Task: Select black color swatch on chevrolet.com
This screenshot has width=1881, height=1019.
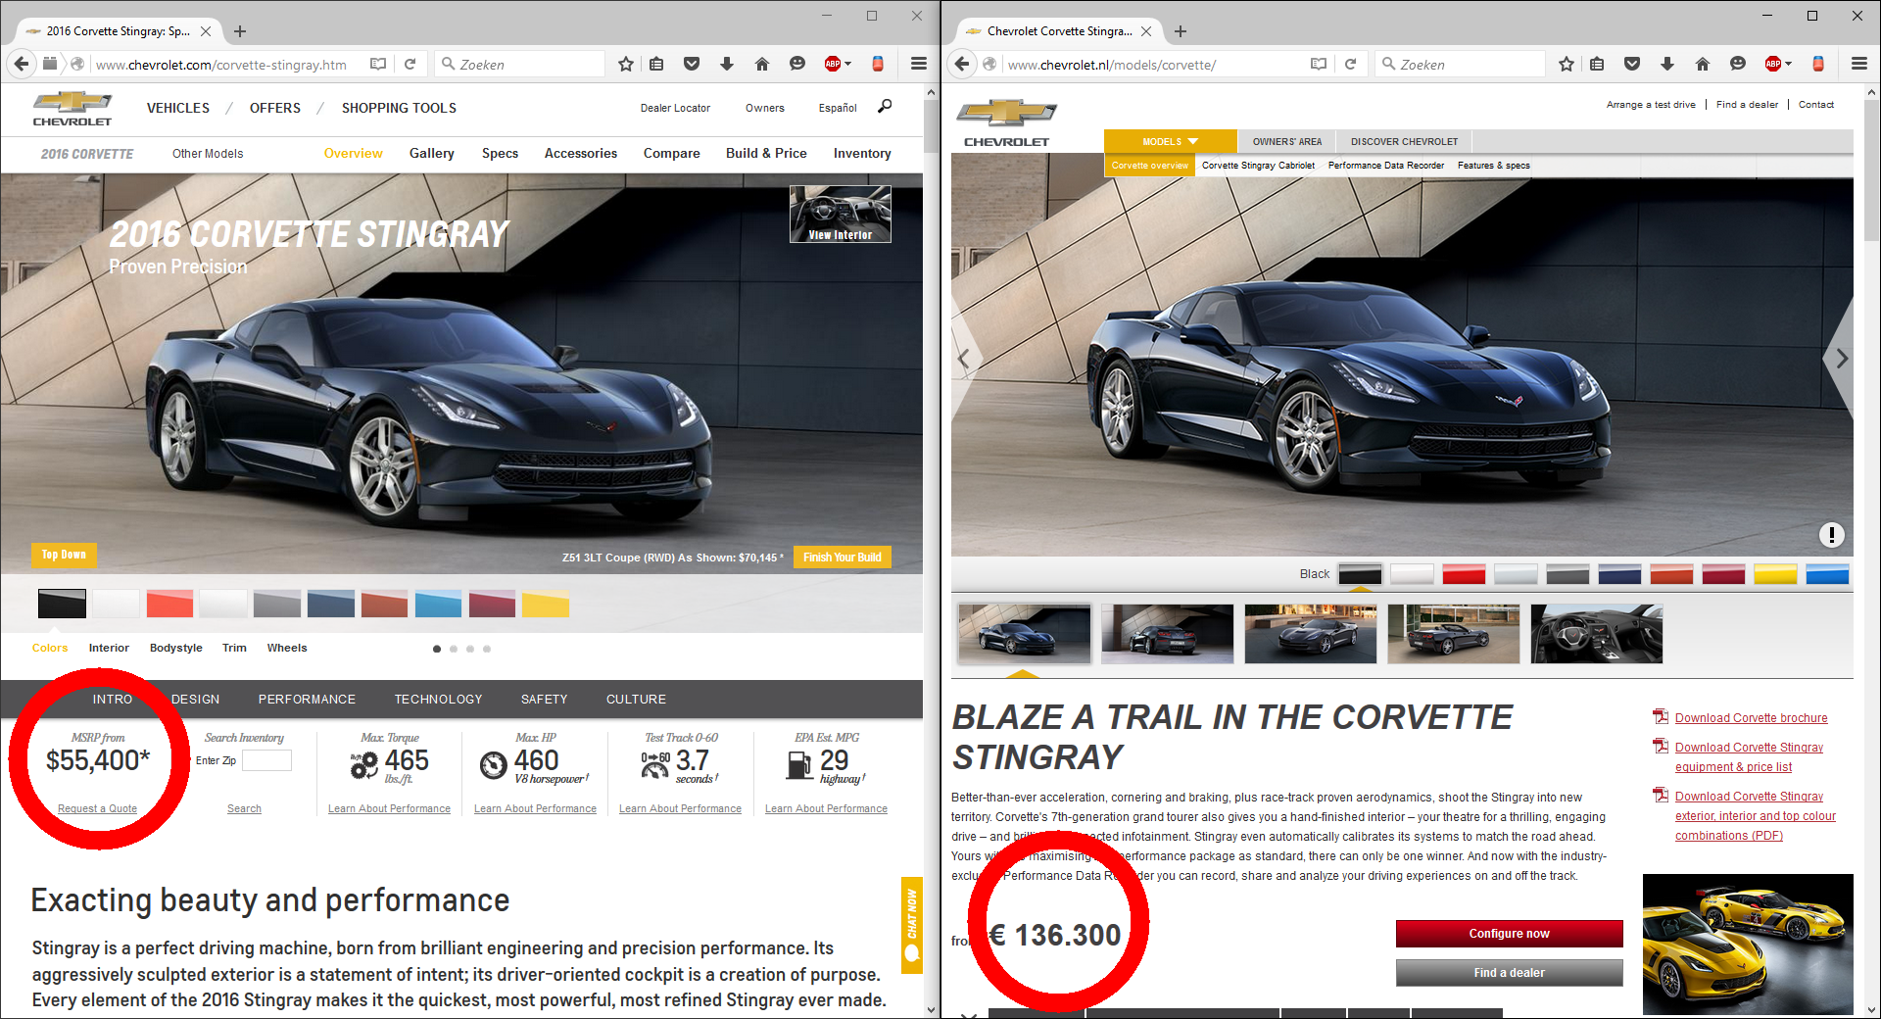Action: click(62, 604)
